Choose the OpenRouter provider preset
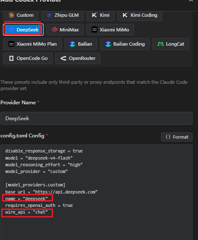The width and height of the screenshot is (198, 240). tap(78, 58)
